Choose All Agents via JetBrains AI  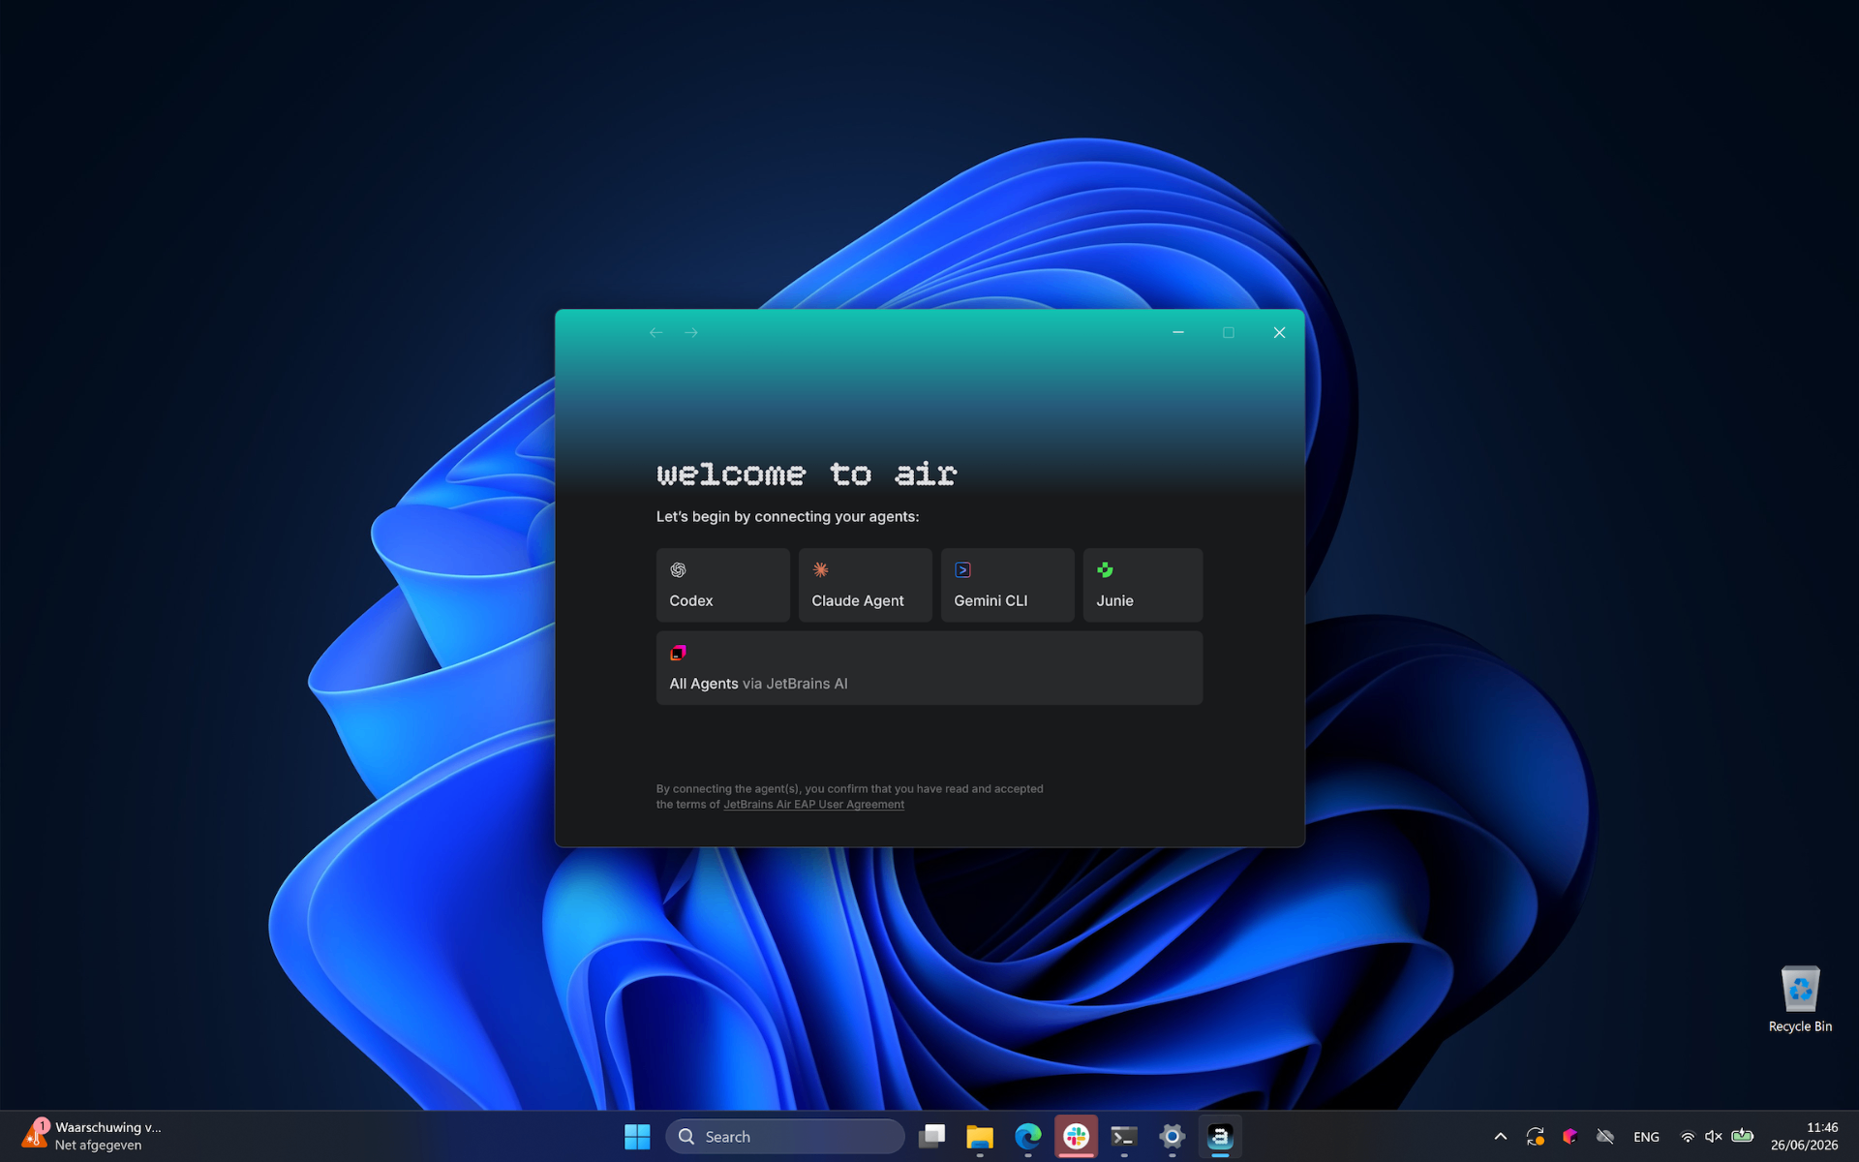929,667
